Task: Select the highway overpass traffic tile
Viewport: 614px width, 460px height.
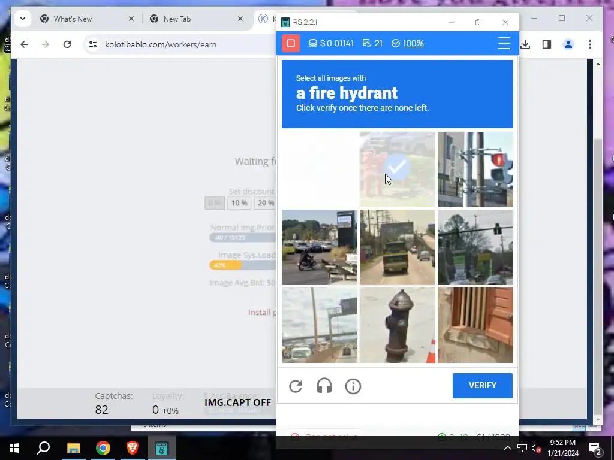Action: click(319, 325)
